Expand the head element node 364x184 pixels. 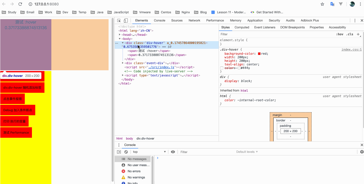point(120,35)
